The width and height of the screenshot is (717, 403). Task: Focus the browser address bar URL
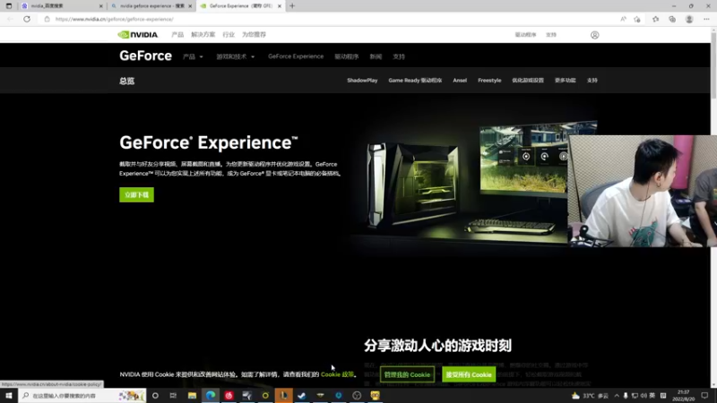115,19
